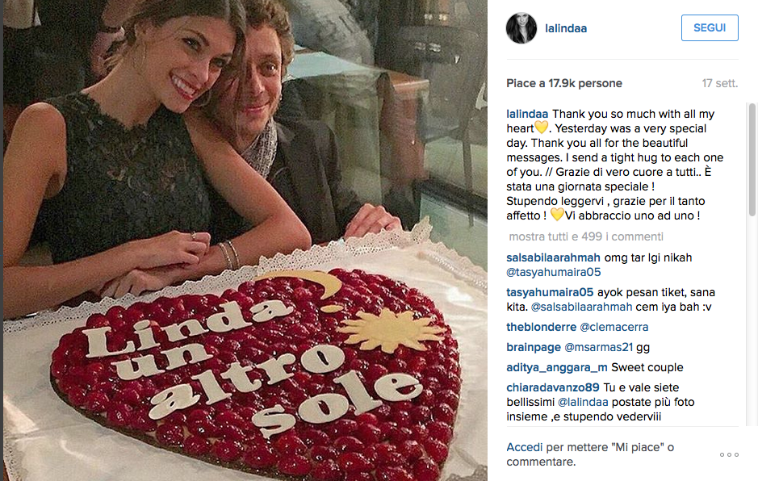Image resolution: width=758 pixels, height=481 pixels.
Task: Open the brainpage commenter profile
Action: (532, 347)
